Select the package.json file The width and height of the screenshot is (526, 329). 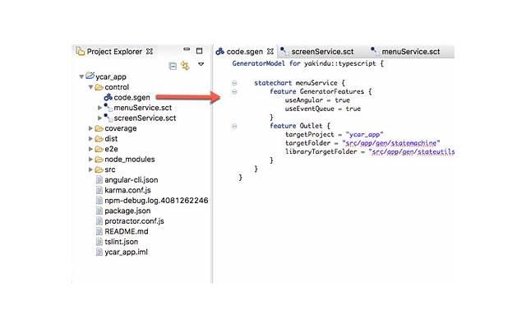click(x=127, y=211)
